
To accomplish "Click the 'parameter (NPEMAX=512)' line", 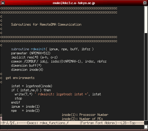I will click(x=31, y=53).
